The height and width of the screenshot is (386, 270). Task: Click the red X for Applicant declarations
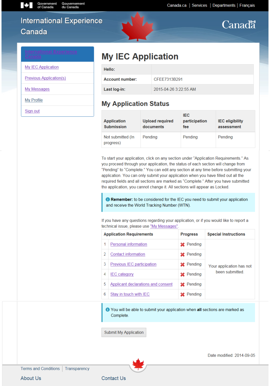coord(182,284)
